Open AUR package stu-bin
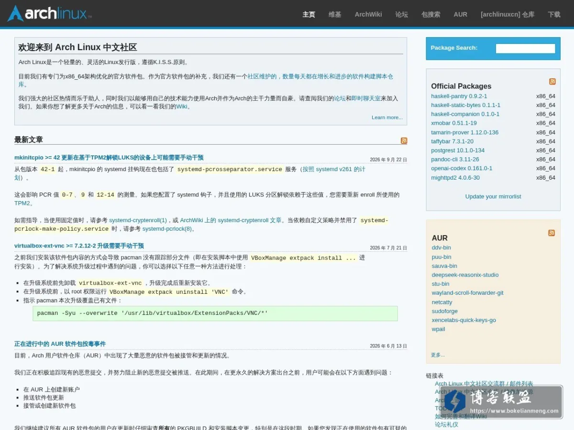574x430 pixels. tap(441, 284)
